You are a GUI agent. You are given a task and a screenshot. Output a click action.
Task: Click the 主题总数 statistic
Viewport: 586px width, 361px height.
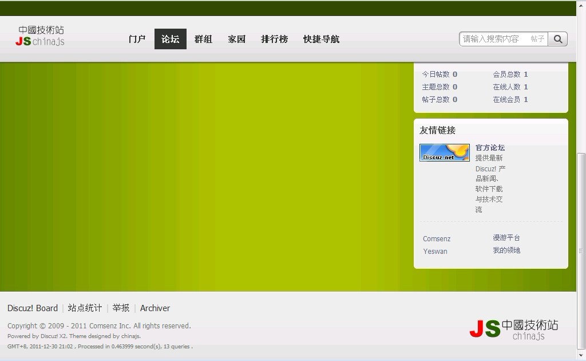(x=439, y=87)
